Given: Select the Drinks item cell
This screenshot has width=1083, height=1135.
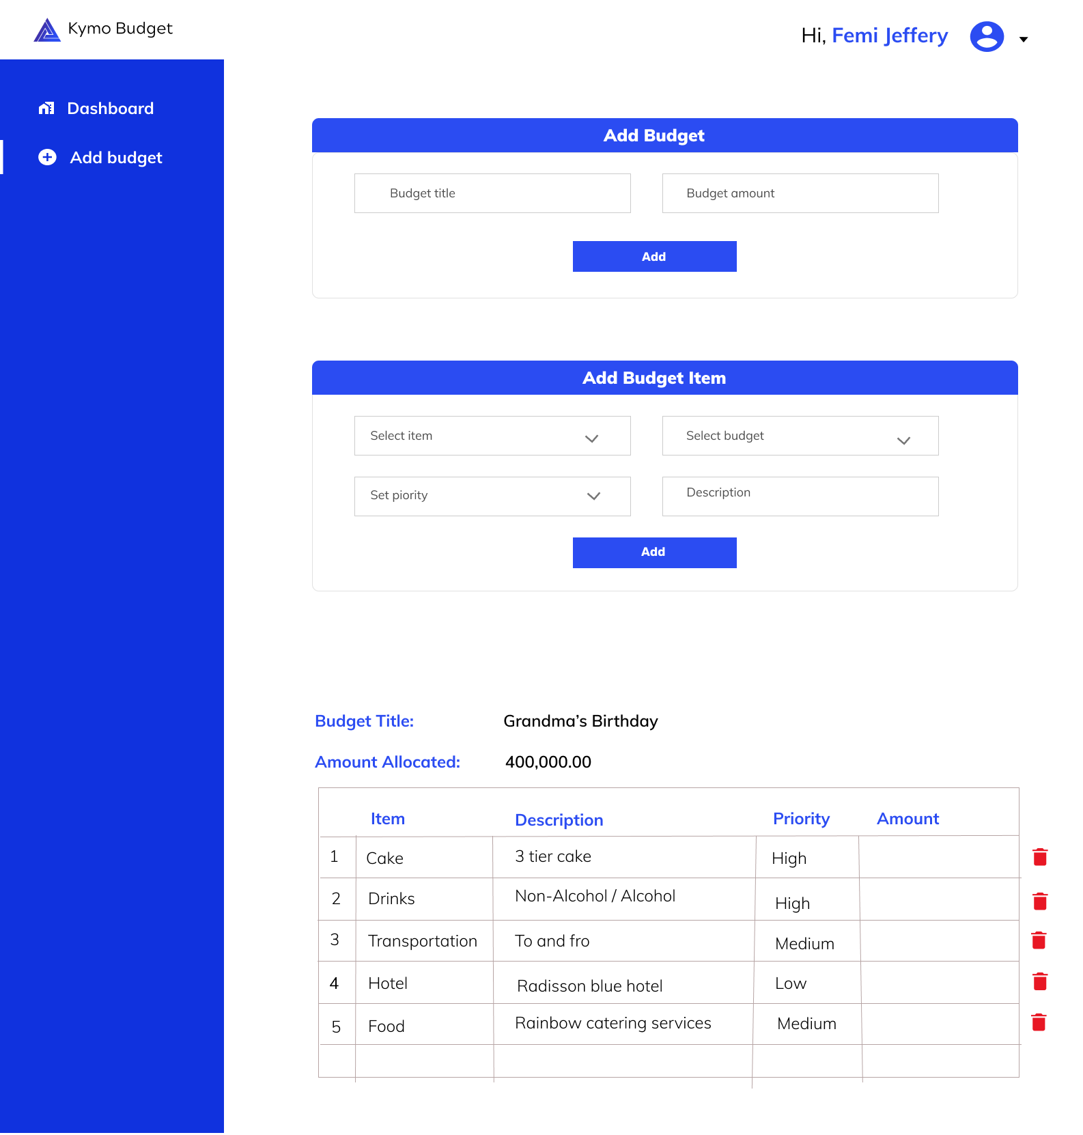Looking at the screenshot, I should tap(424, 899).
